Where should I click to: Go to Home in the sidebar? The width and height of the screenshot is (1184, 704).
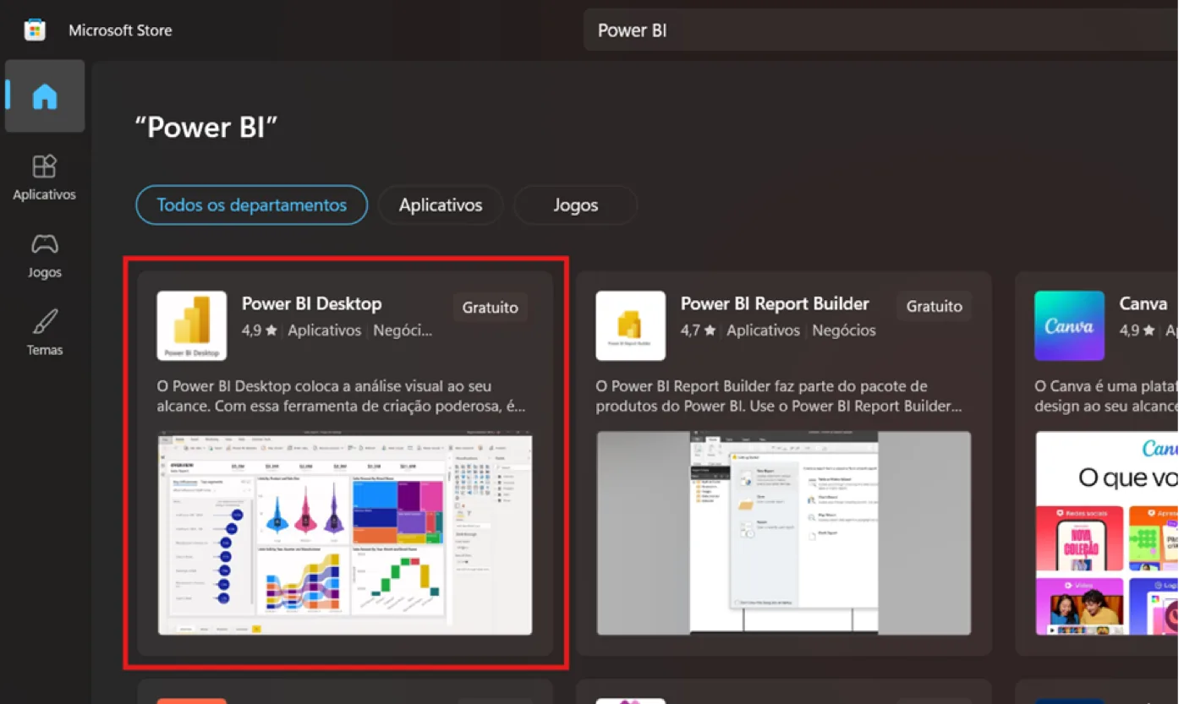pos(45,96)
